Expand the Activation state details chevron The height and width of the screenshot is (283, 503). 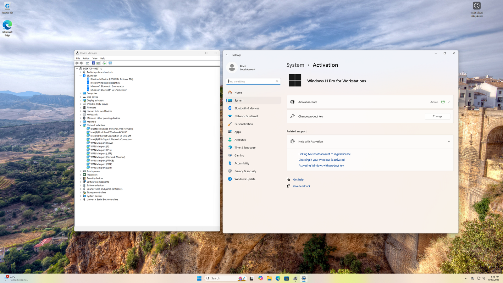coord(449,102)
